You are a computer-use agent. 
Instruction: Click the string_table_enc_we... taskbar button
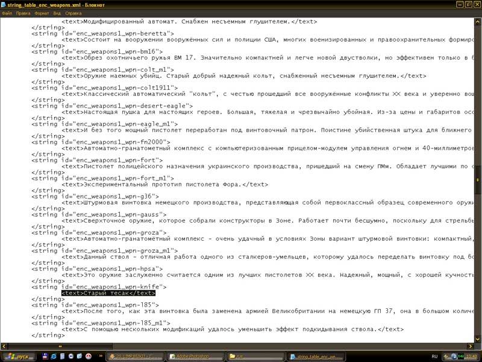point(316,357)
